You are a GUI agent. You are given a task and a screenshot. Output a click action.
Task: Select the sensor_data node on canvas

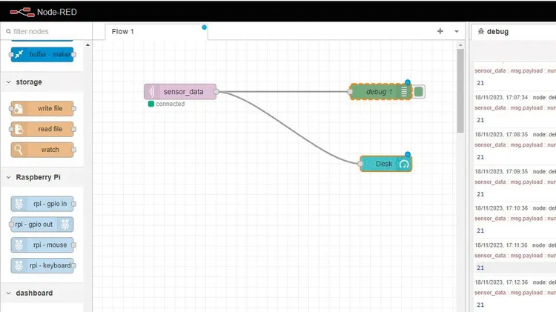pyautogui.click(x=180, y=91)
